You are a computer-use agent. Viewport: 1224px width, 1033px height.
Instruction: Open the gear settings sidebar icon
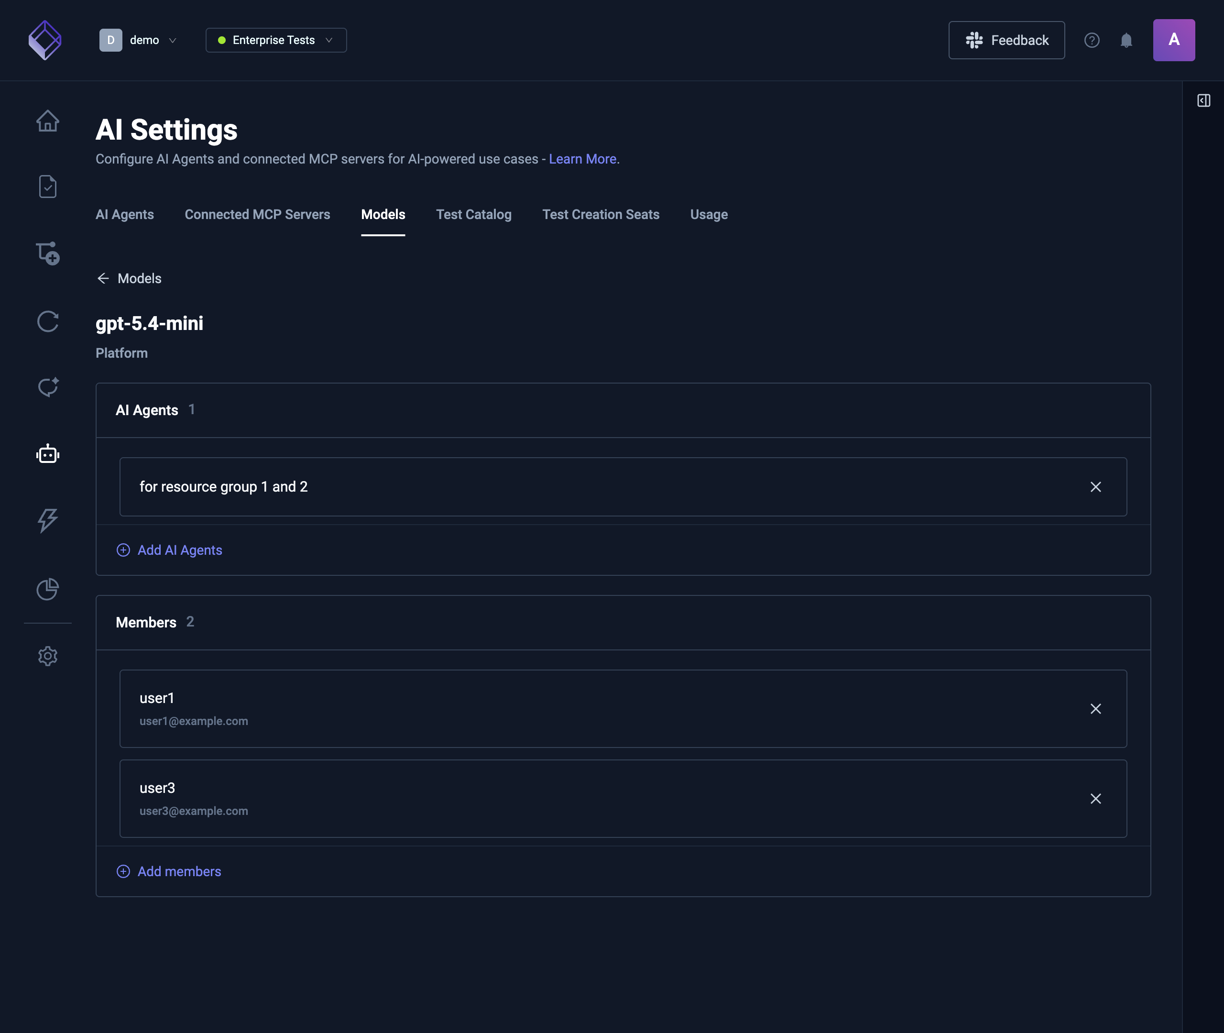tap(47, 656)
